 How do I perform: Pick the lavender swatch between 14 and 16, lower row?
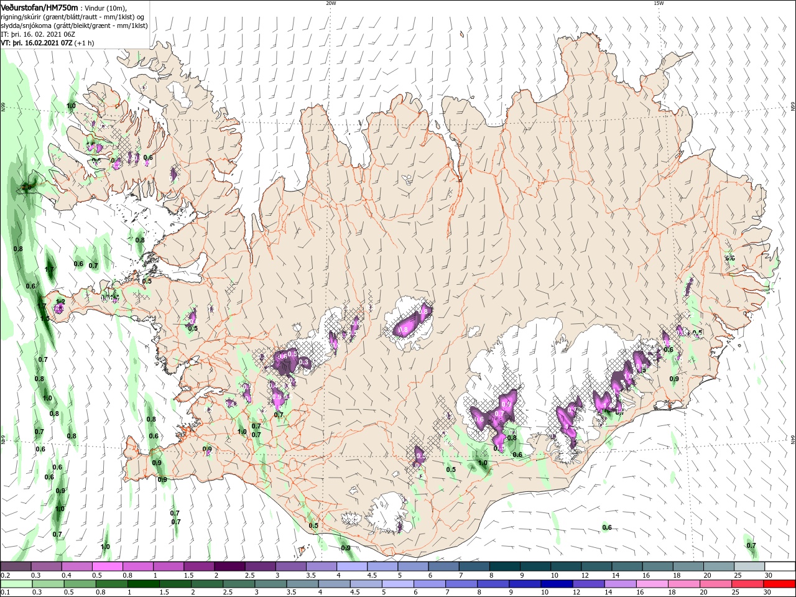(621, 584)
